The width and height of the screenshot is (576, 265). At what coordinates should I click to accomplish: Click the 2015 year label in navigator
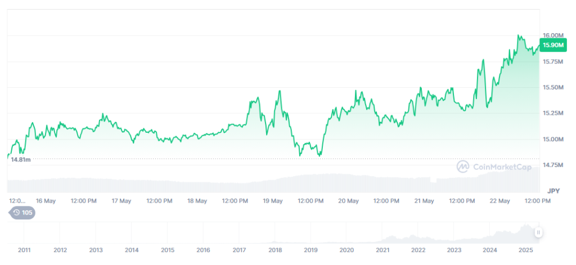coord(168,250)
